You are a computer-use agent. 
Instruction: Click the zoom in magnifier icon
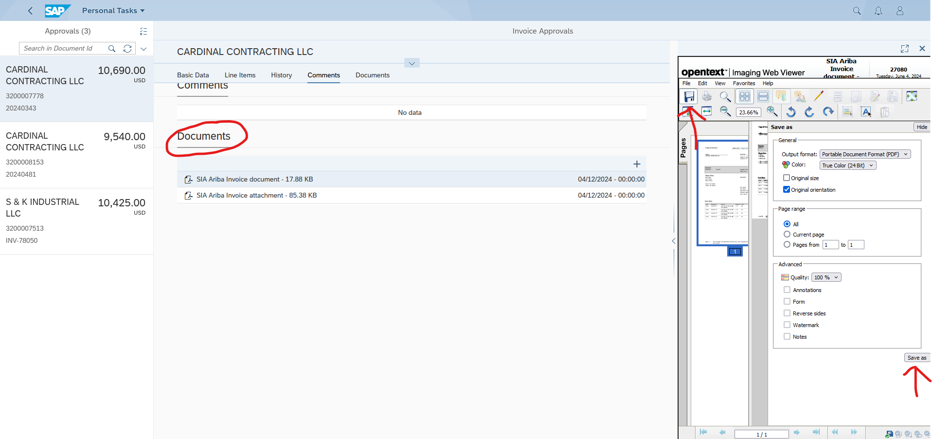point(772,112)
